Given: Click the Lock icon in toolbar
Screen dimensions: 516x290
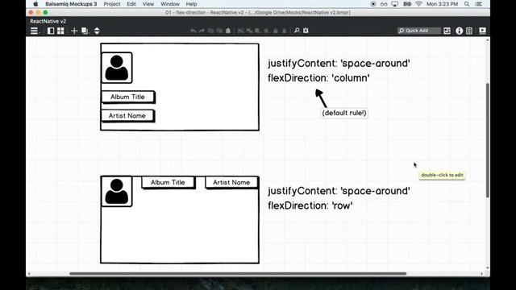Looking at the screenshot, I should point(276,31).
